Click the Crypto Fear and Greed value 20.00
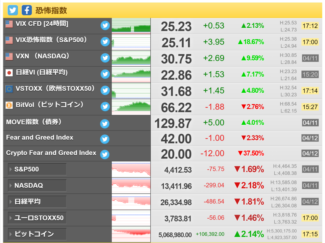The width and height of the screenshot is (325, 243). 176,154
